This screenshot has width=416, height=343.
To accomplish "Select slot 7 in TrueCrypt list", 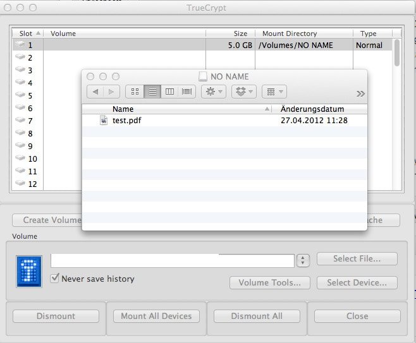I will point(28,121).
